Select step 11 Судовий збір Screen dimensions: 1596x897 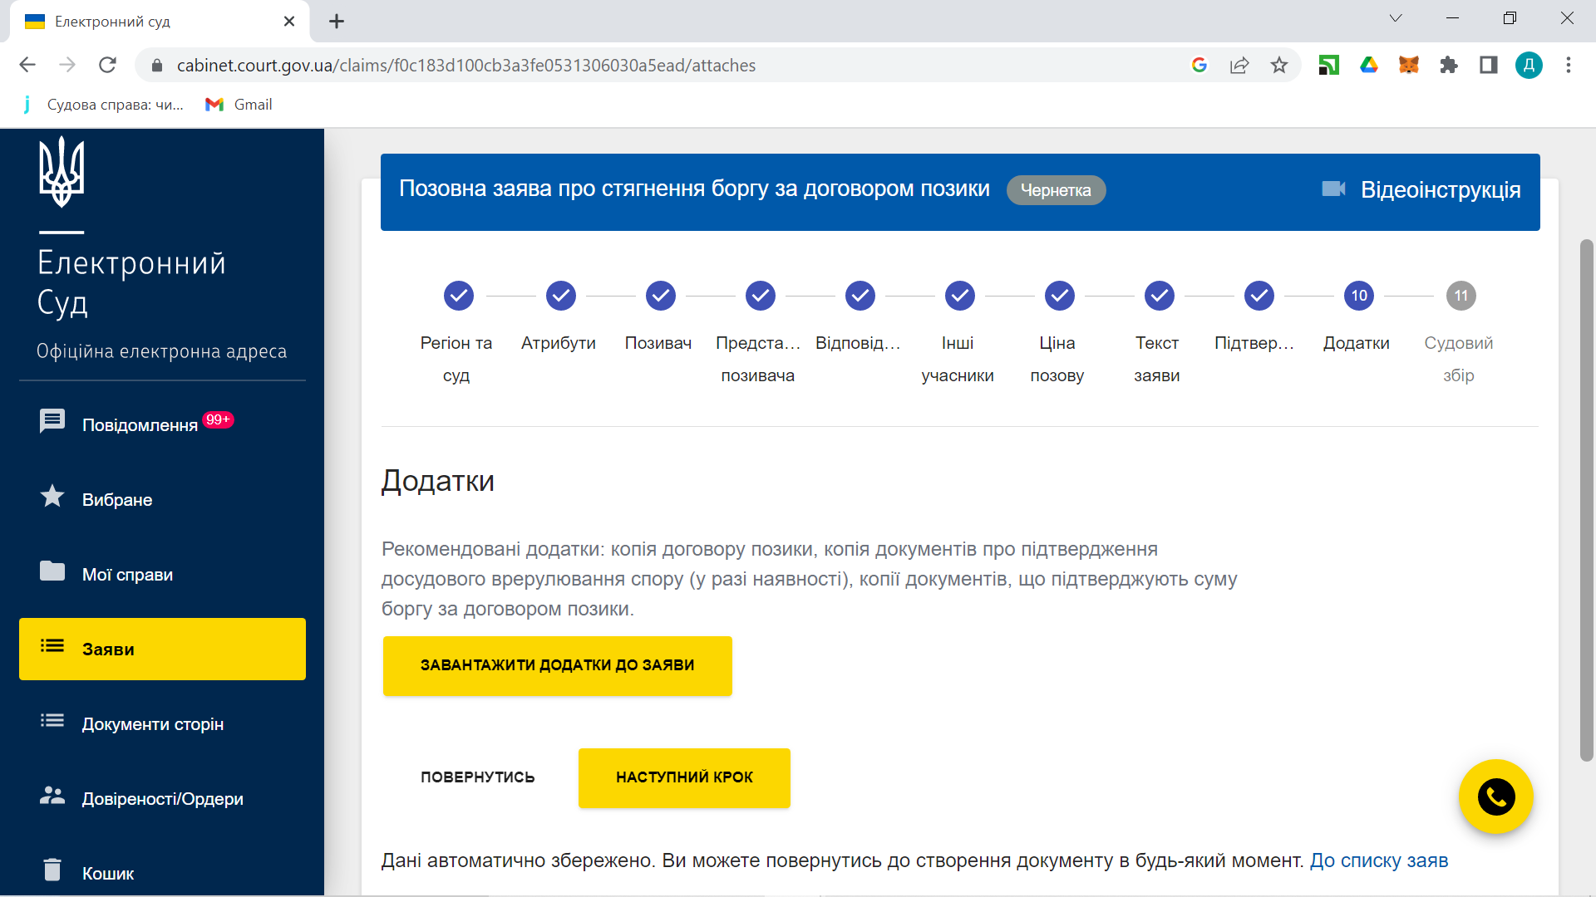click(x=1461, y=296)
